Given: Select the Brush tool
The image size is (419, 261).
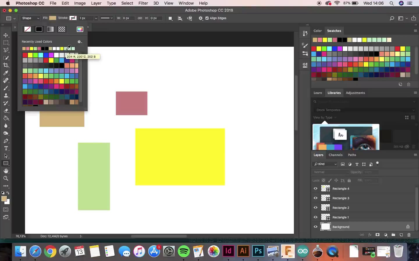Looking at the screenshot, I should [x=6, y=88].
